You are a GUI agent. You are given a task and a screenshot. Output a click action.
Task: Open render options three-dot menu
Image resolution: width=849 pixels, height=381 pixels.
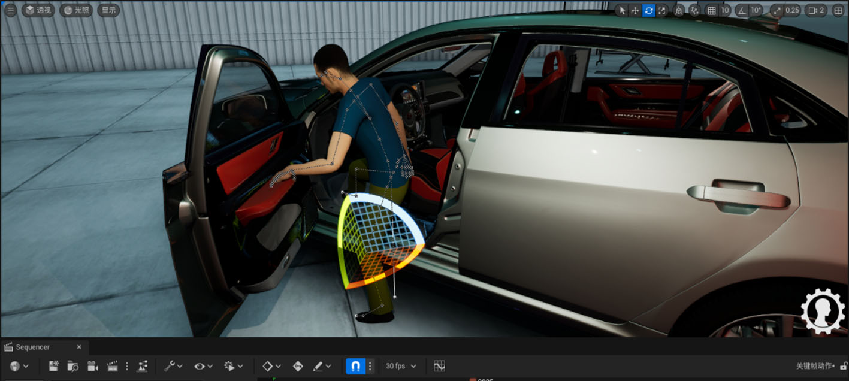(x=126, y=366)
